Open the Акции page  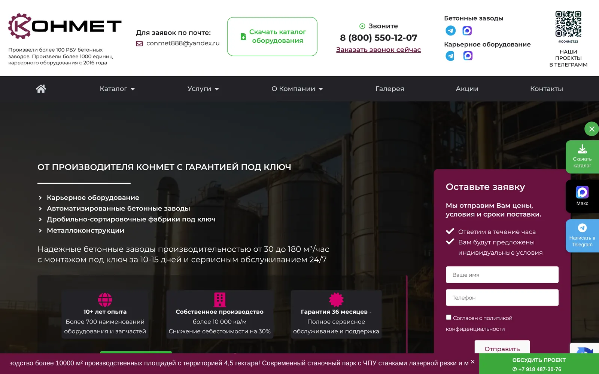coord(467,89)
